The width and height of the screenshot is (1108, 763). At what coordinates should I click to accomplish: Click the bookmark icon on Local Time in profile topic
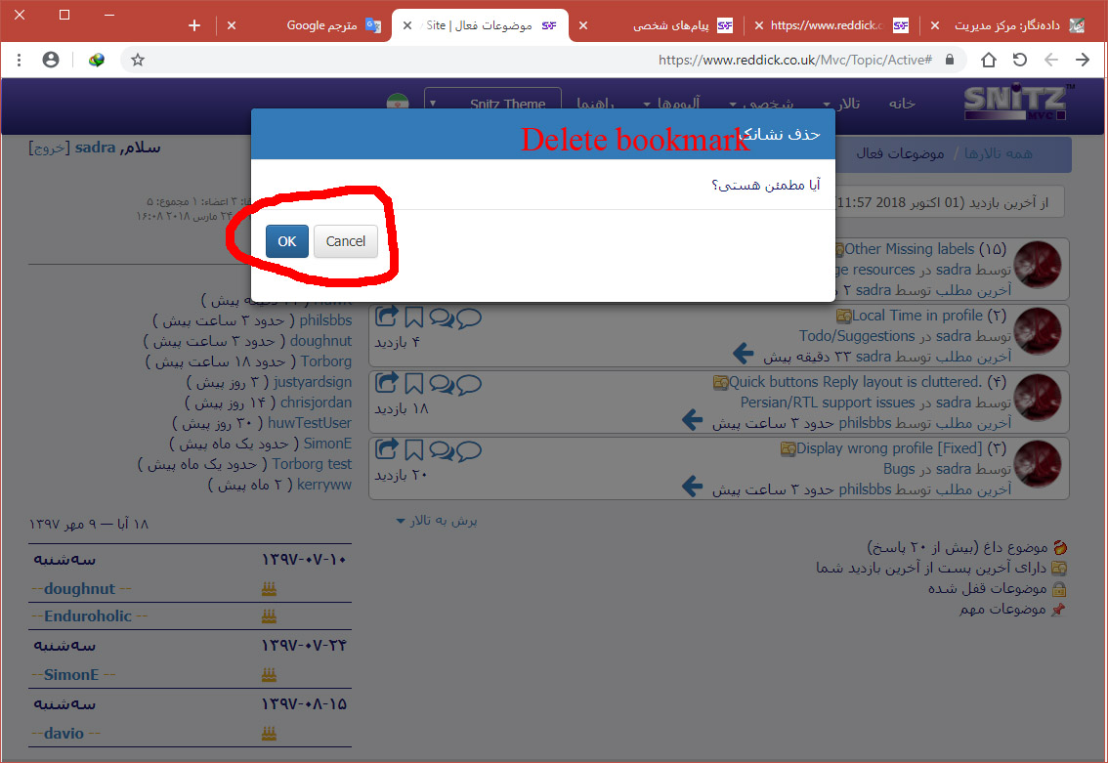pos(413,317)
